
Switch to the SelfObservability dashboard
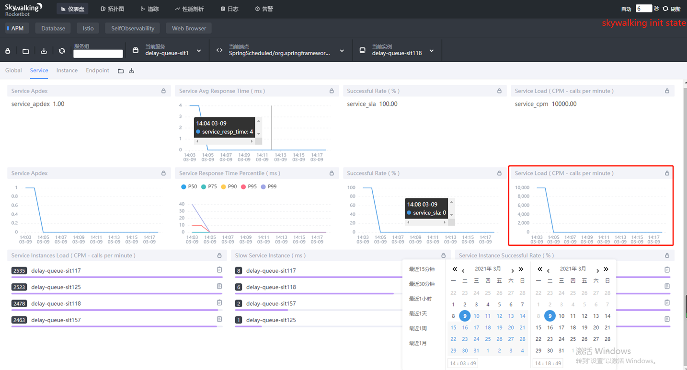coord(133,28)
